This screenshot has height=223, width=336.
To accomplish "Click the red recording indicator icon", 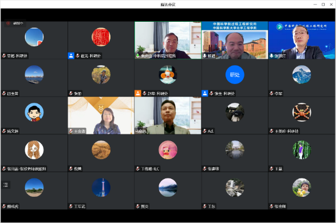I will [x=8, y=23].
